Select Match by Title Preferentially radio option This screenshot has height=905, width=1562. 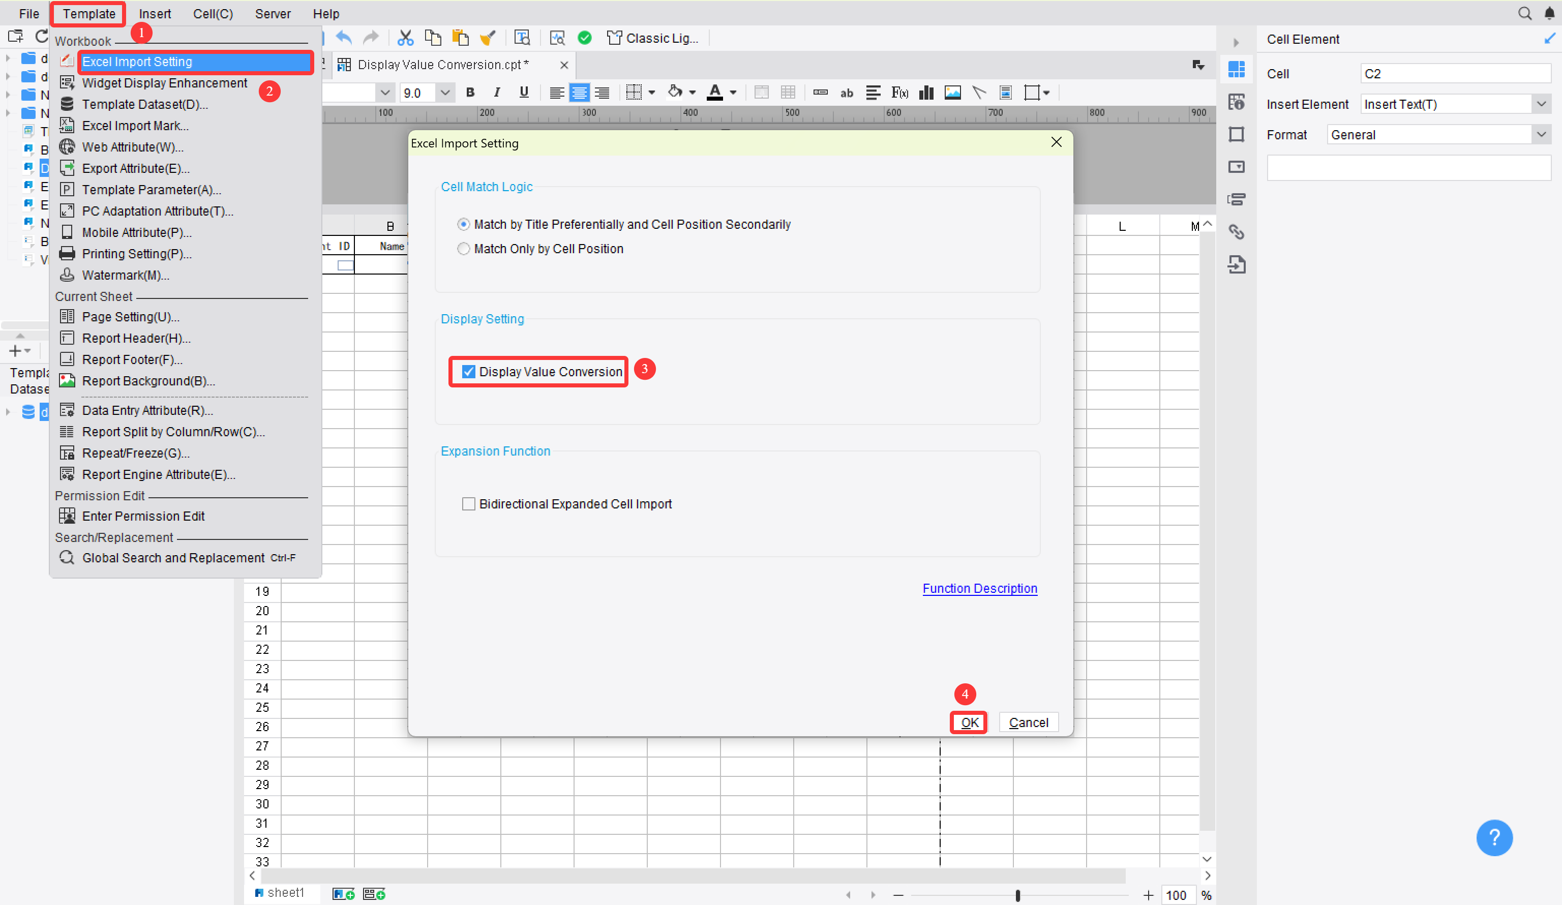pos(463,224)
